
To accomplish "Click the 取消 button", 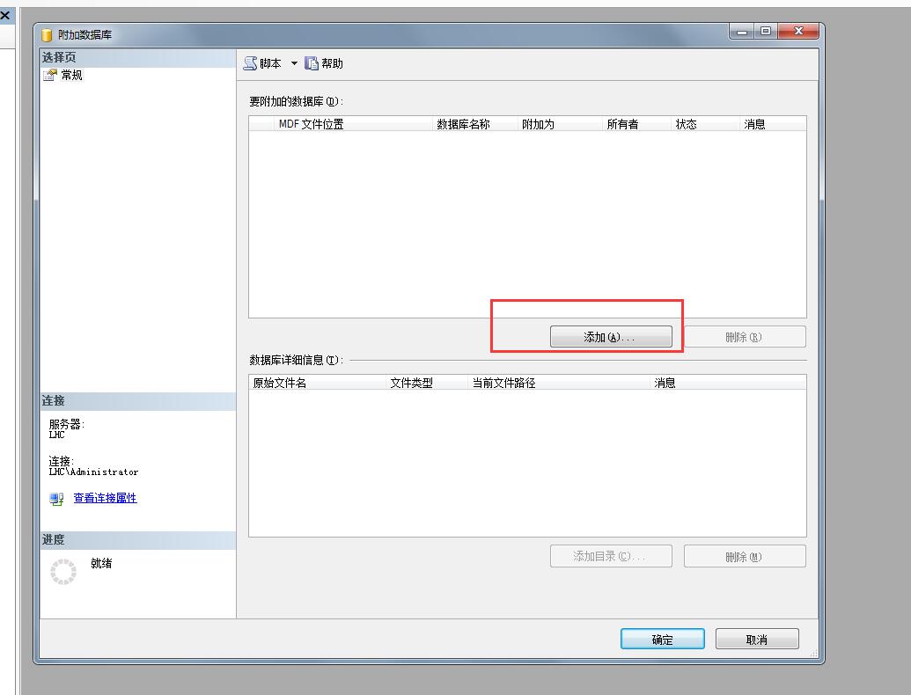I will coord(757,640).
